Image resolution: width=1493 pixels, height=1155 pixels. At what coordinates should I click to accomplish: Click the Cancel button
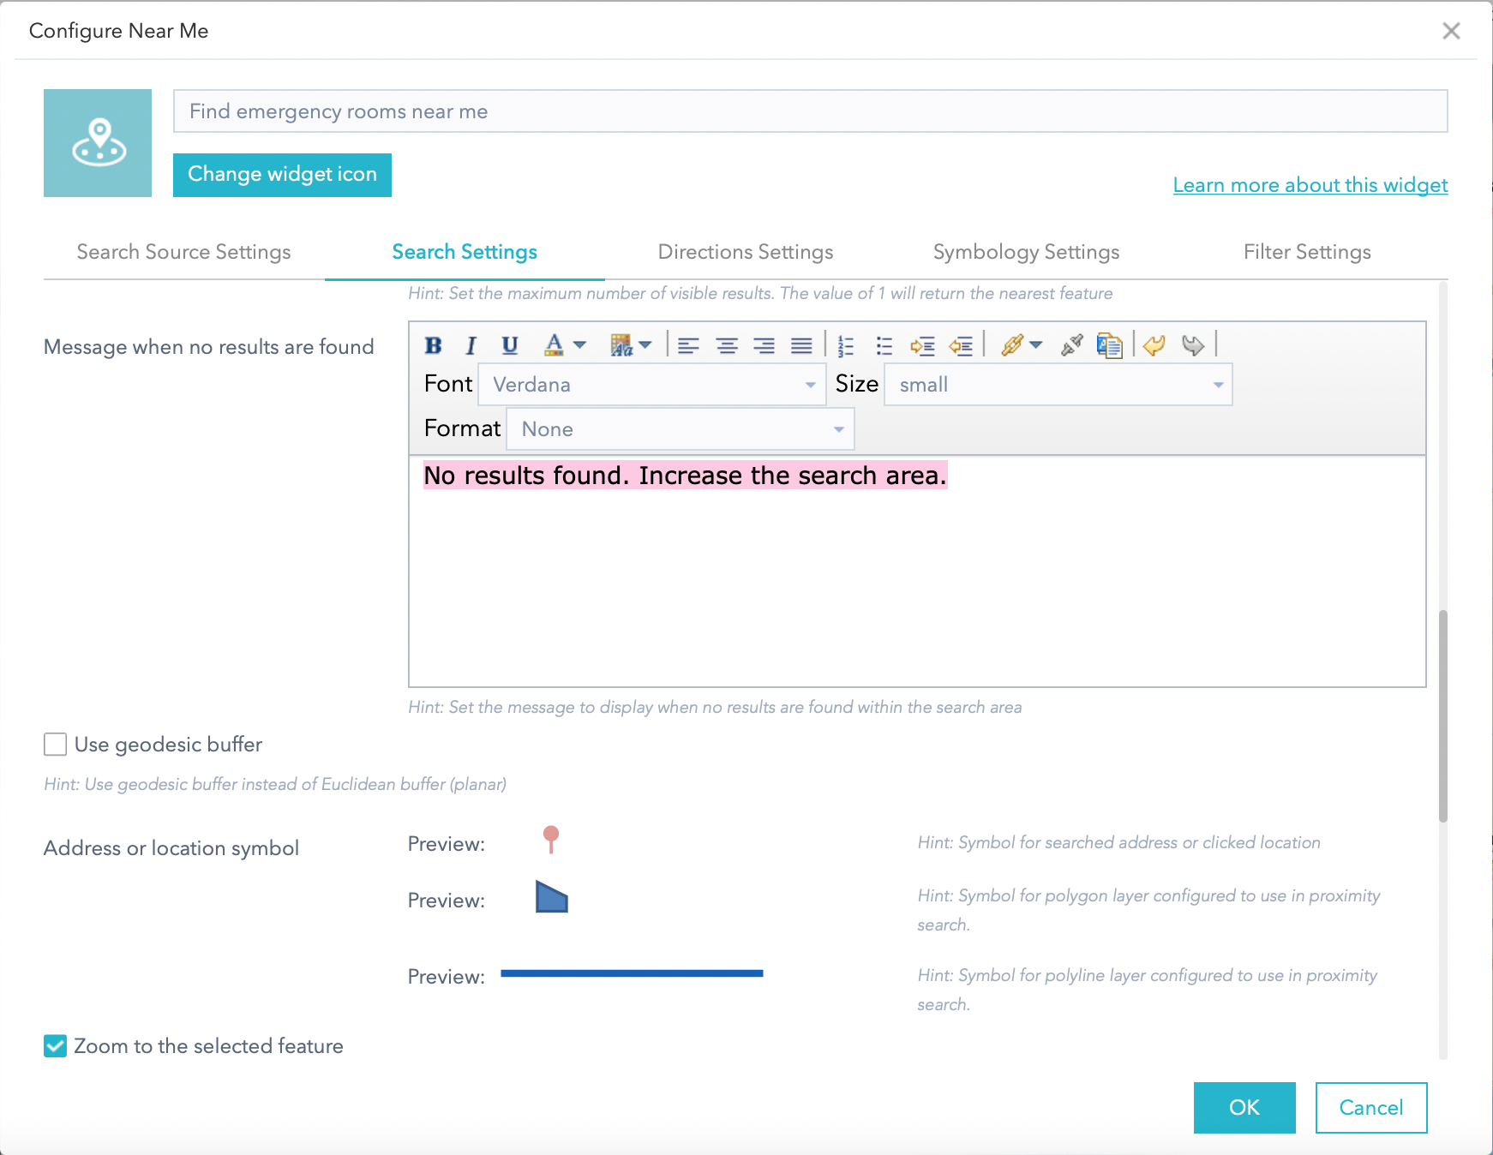pyautogui.click(x=1371, y=1108)
